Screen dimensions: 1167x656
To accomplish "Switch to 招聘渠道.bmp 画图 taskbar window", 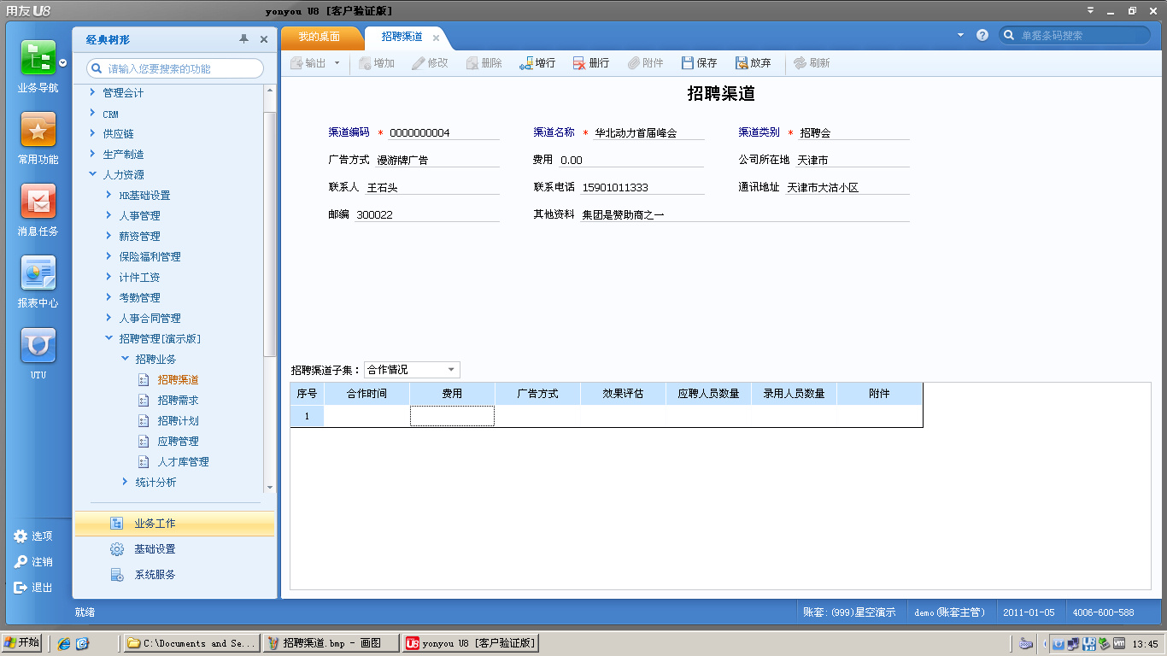I will (x=331, y=643).
